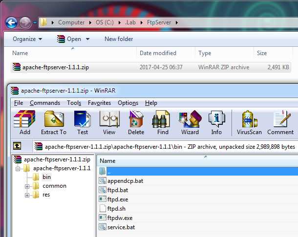This screenshot has height=237, width=298.
Task: Run the Test archive tool
Action: (83, 119)
